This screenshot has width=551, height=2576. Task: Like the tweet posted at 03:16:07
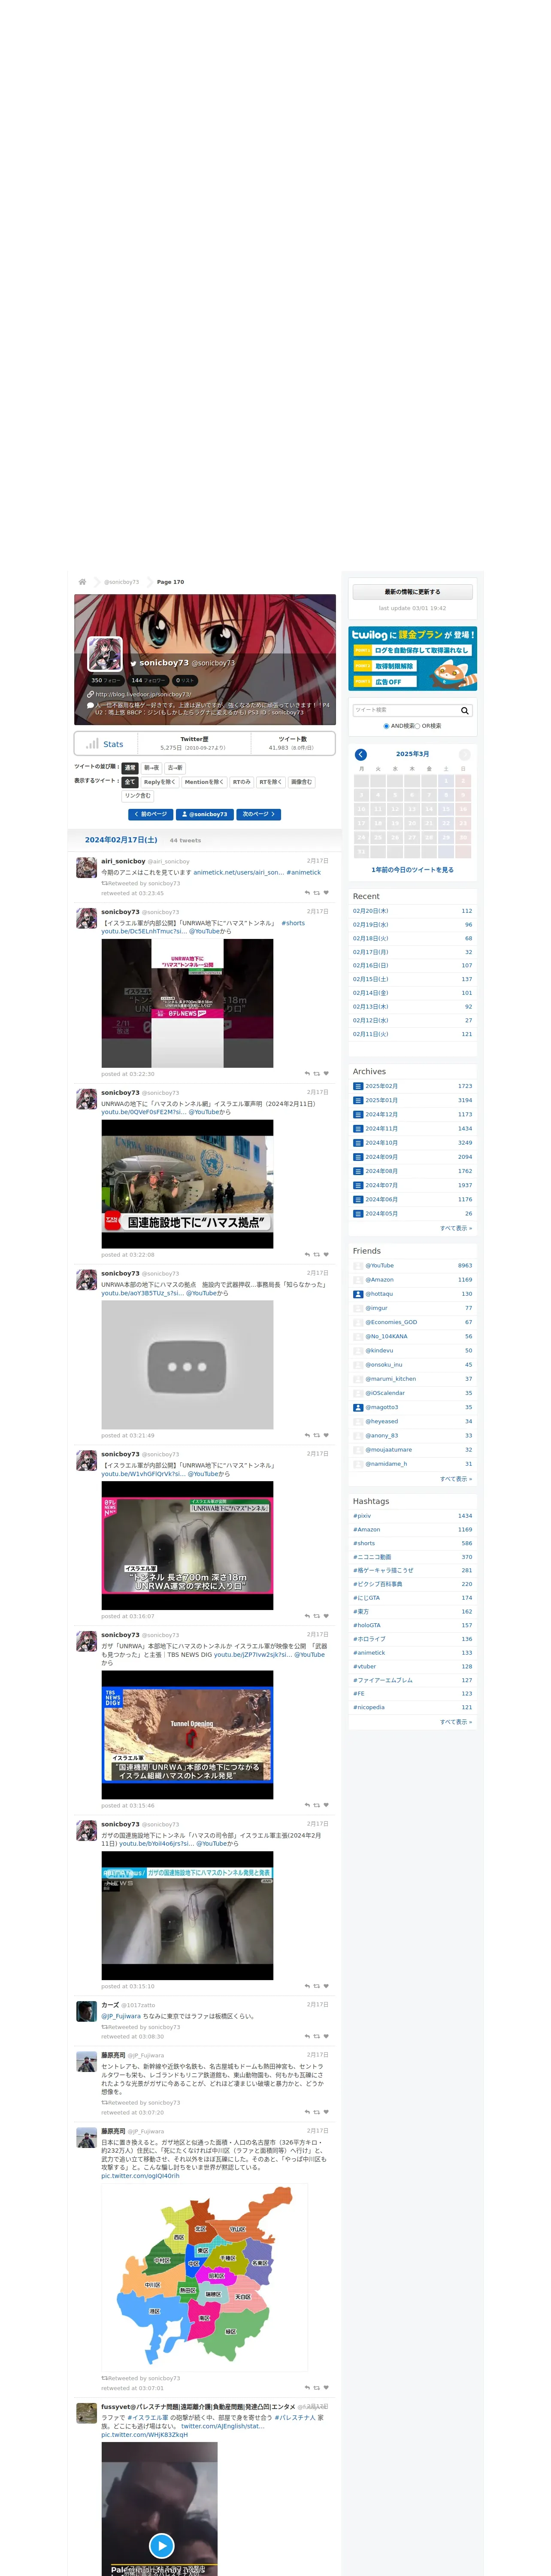coord(326,1616)
